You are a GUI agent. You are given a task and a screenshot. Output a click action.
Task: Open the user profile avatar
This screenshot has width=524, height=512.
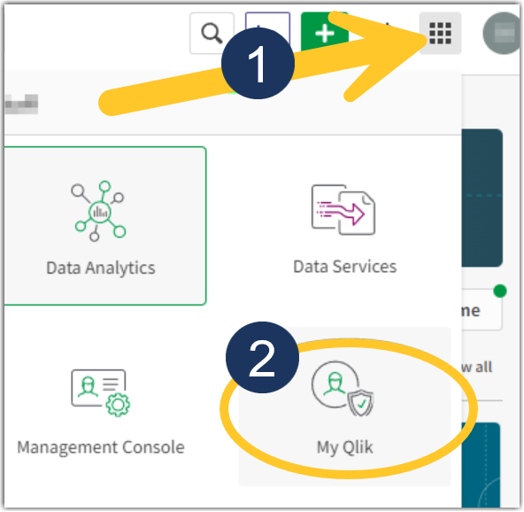[x=503, y=33]
